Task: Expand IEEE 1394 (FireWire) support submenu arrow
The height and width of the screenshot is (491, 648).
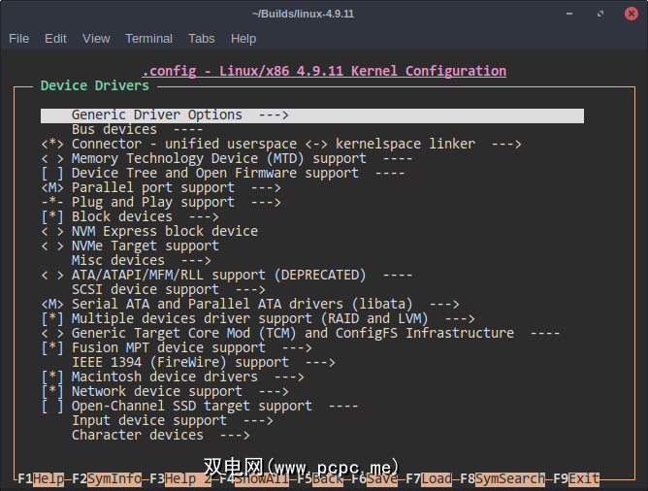Action: pyautogui.click(x=320, y=363)
